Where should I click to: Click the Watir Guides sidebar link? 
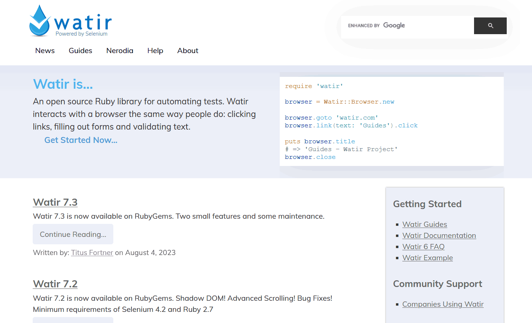click(x=425, y=224)
